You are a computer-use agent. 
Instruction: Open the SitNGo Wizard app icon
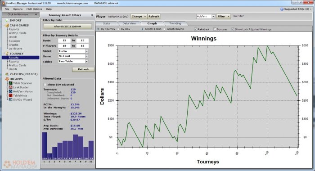pyautogui.click(x=11, y=99)
